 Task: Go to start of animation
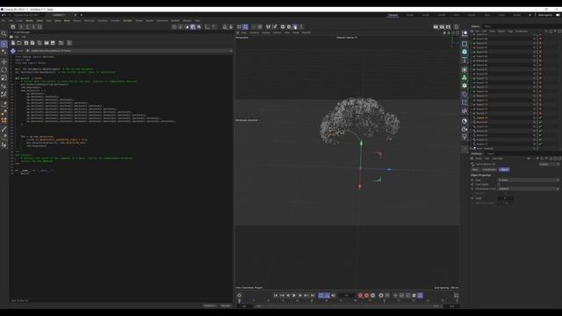tap(276, 296)
